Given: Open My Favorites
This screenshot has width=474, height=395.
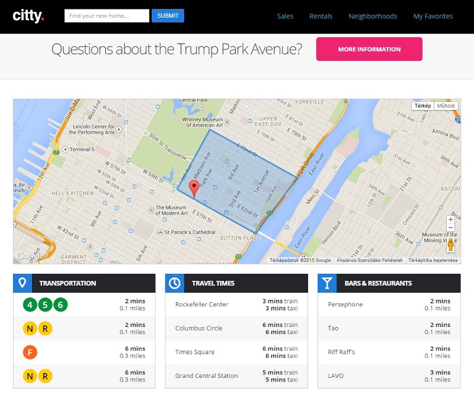Looking at the screenshot, I should tap(433, 17).
